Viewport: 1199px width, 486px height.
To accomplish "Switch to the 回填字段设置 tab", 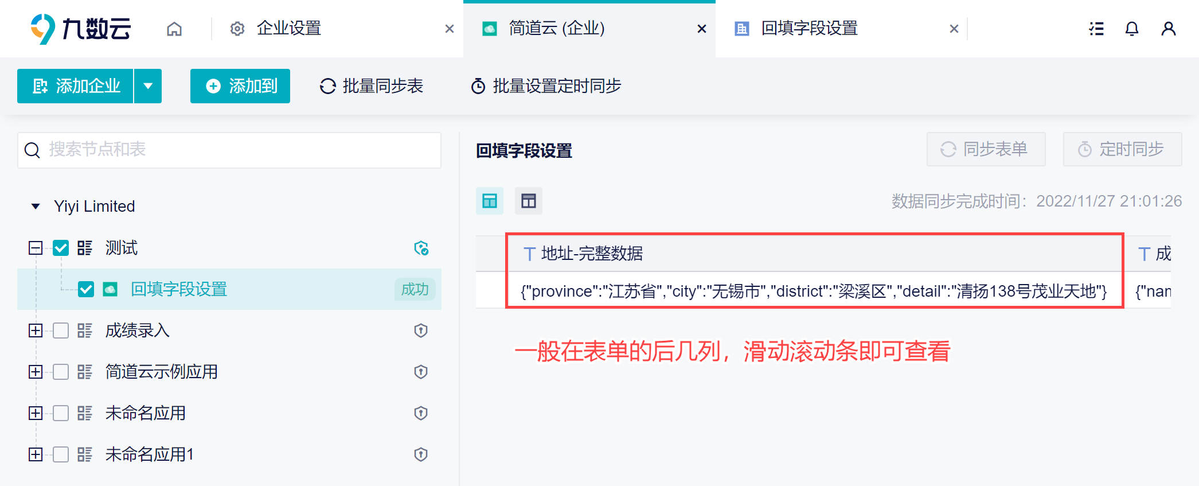I will coord(842,29).
